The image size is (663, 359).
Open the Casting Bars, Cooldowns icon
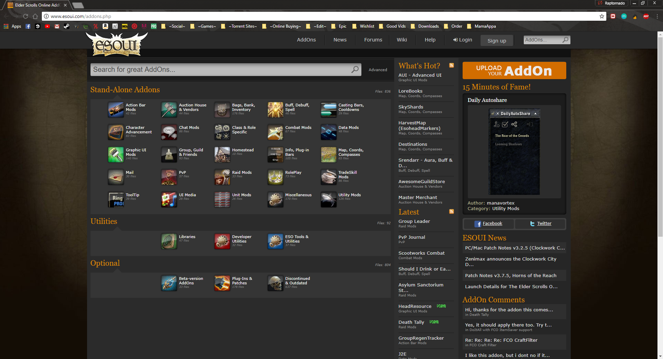coord(329,110)
